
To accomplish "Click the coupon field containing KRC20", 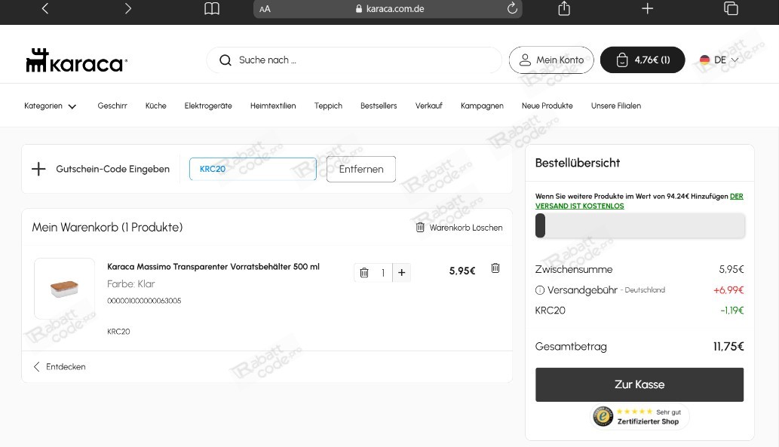I will [253, 169].
